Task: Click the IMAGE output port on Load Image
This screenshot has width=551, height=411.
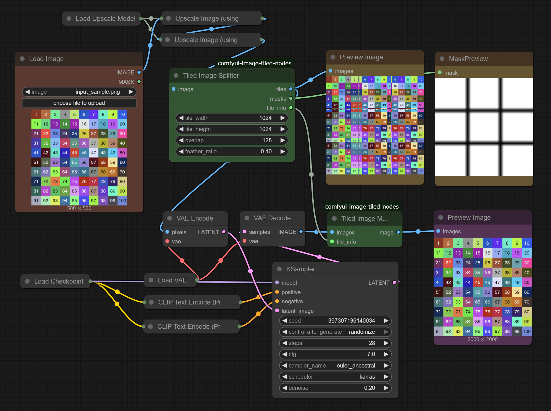Action: (139, 72)
